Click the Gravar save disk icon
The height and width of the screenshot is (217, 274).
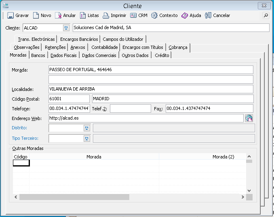(11, 15)
